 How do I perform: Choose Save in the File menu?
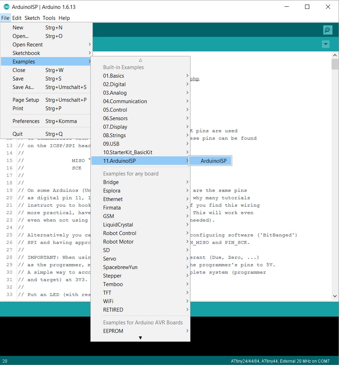(46, 79)
